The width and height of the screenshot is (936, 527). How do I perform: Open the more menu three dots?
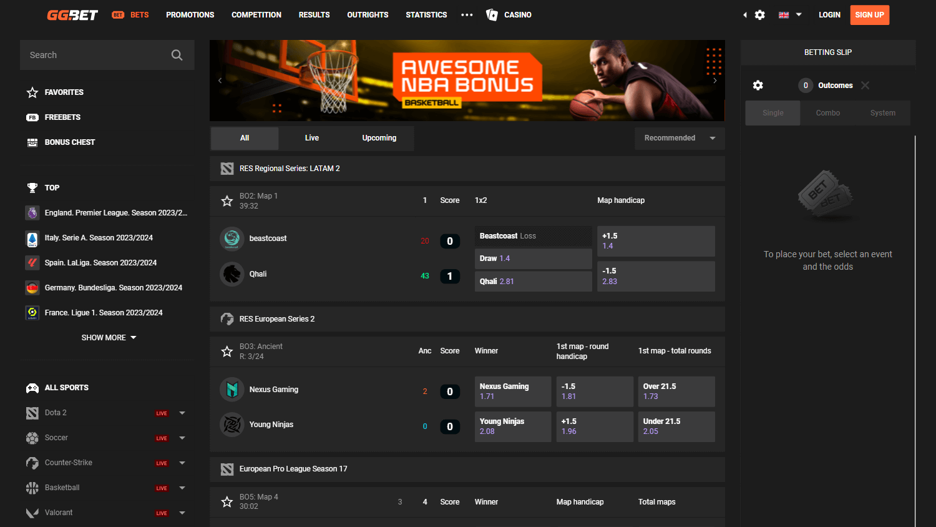click(467, 15)
